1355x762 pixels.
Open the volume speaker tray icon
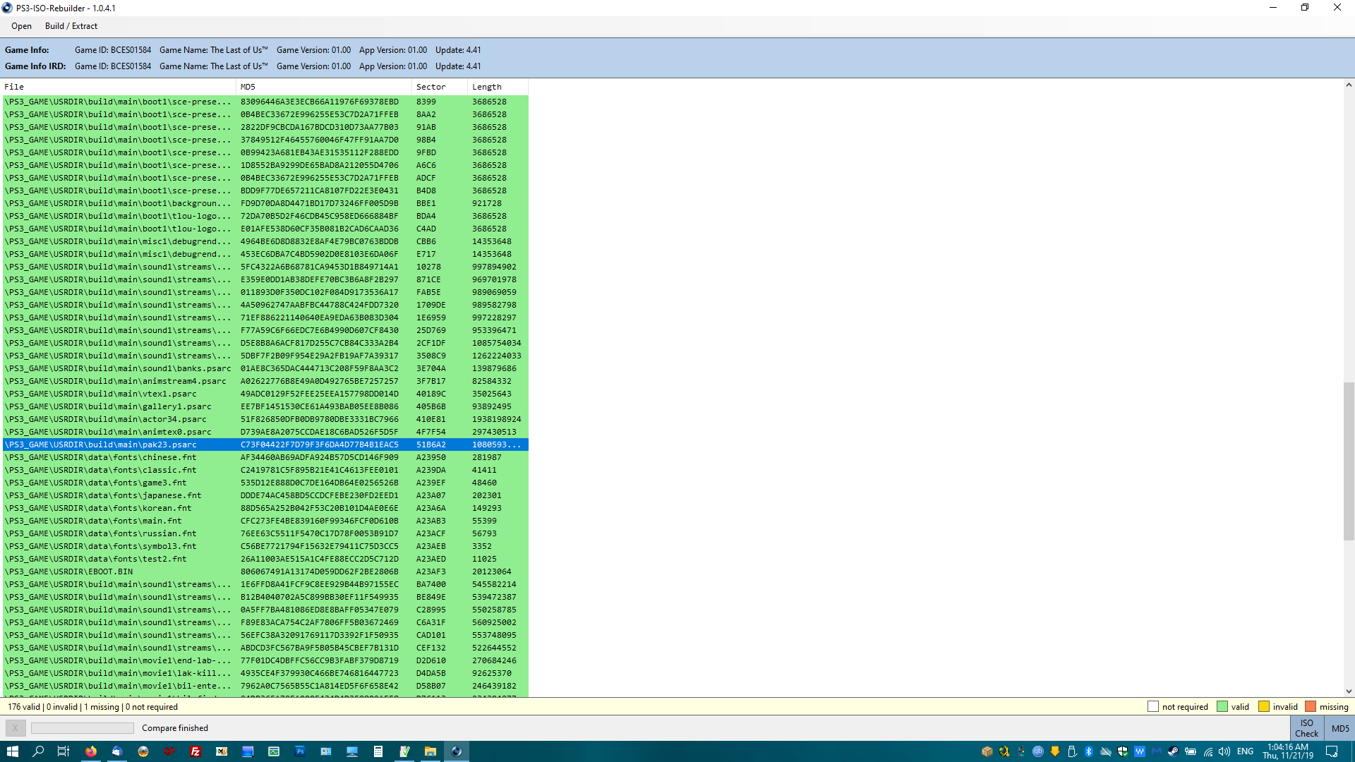point(1224,751)
